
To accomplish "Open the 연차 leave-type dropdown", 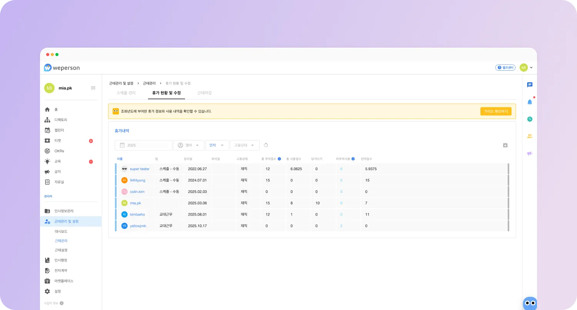I will pos(217,145).
